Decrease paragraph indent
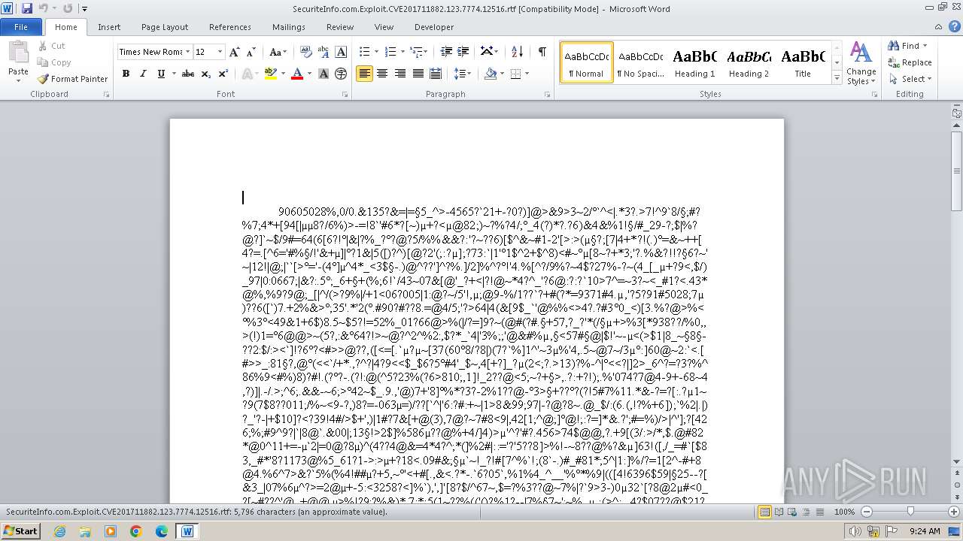This screenshot has width=963, height=541. click(446, 52)
